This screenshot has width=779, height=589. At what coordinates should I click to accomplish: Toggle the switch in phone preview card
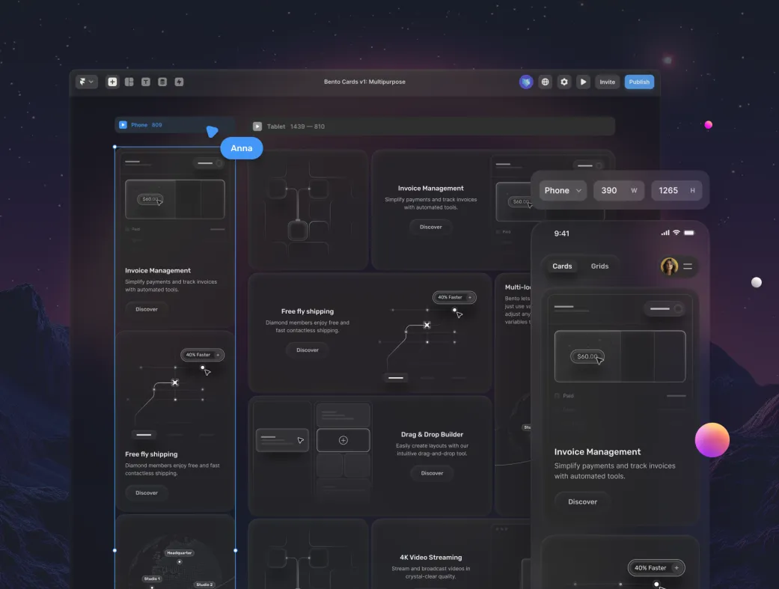click(x=665, y=308)
